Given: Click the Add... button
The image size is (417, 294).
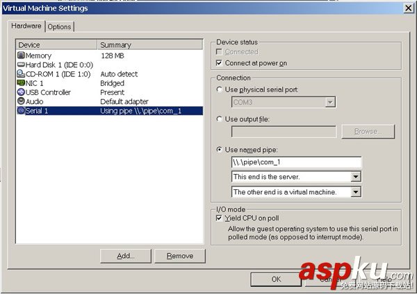Looking at the screenshot, I should tap(126, 256).
